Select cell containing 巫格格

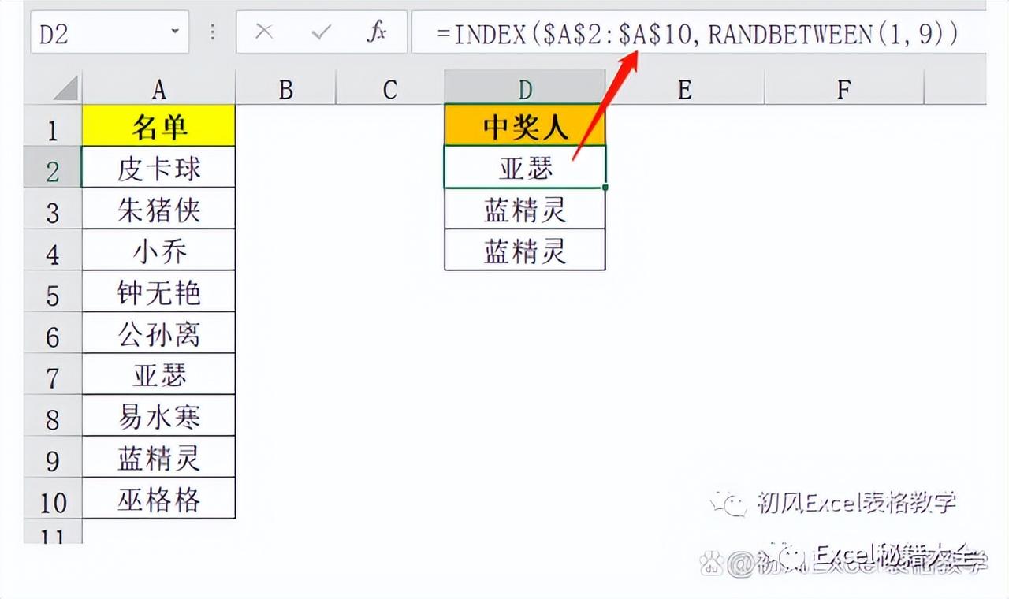158,499
